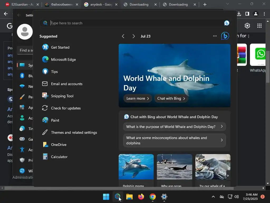Image resolution: width=270 pixels, height=203 pixels.
Task: Open File Explorer from taskbar
Action: coord(129,197)
